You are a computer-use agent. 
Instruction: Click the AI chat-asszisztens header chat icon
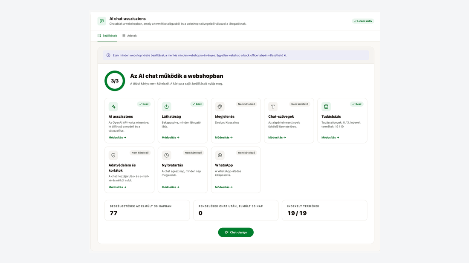pos(102,21)
